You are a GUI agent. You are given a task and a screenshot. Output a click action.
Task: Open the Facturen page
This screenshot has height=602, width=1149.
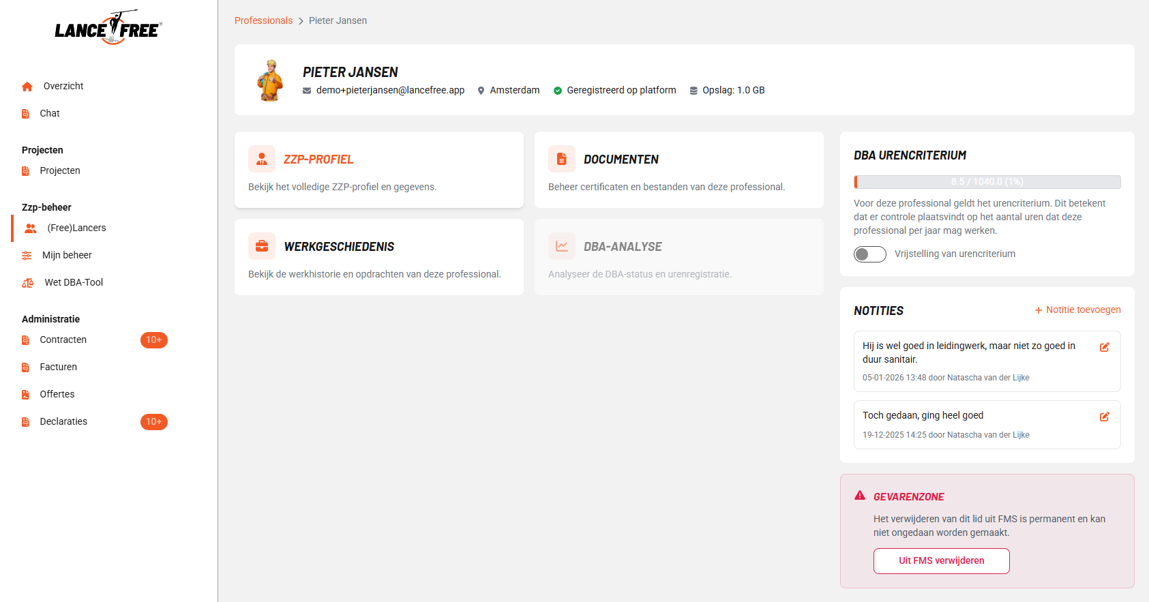(x=58, y=367)
